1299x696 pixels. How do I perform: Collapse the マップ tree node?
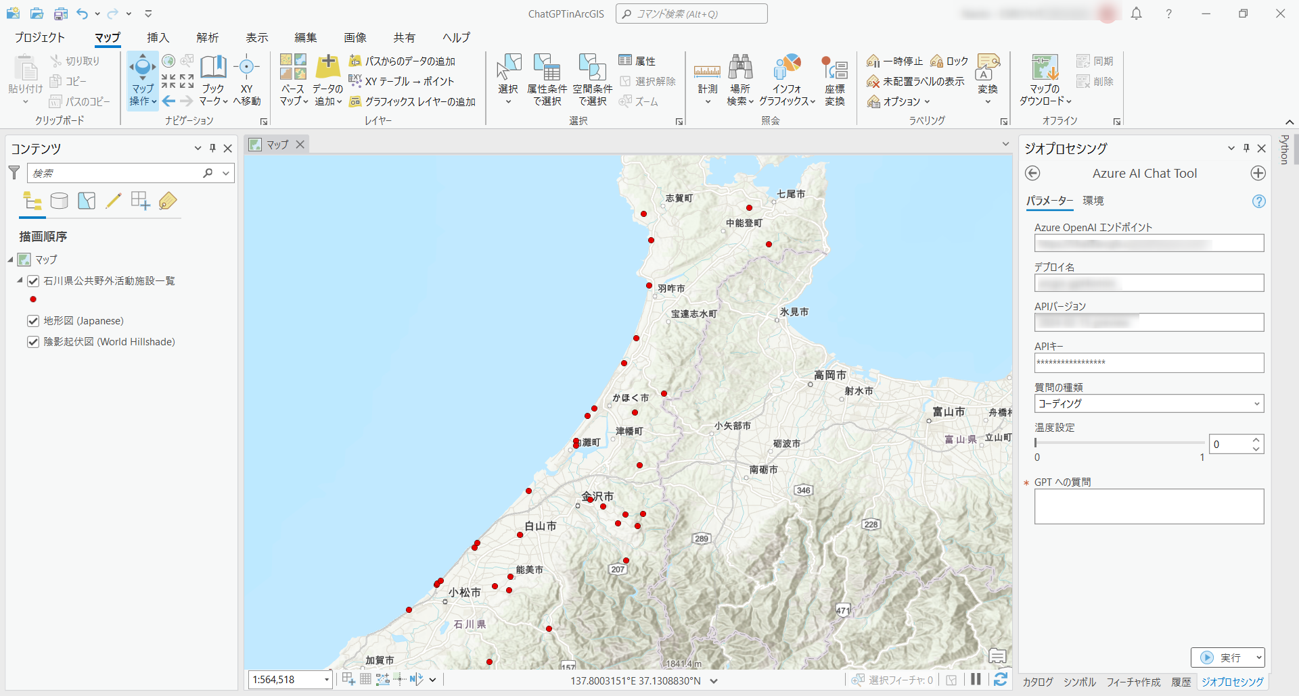pyautogui.click(x=10, y=259)
